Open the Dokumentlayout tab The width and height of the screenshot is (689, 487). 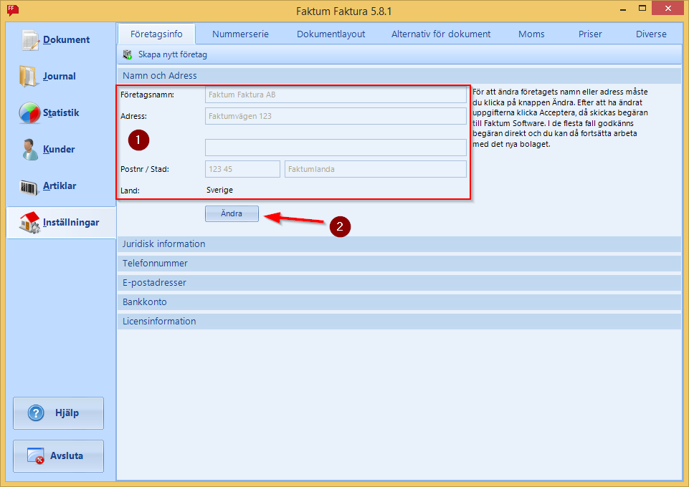click(331, 34)
